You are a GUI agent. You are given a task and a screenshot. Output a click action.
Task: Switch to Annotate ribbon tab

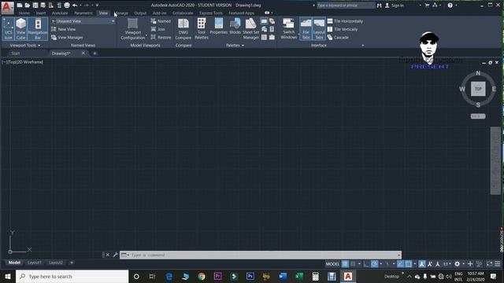coord(60,13)
